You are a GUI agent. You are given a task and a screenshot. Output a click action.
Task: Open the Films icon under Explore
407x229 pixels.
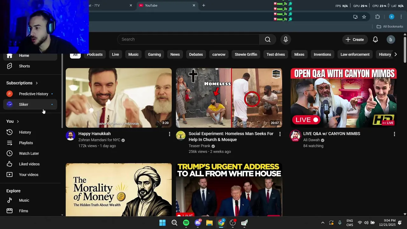(10, 211)
